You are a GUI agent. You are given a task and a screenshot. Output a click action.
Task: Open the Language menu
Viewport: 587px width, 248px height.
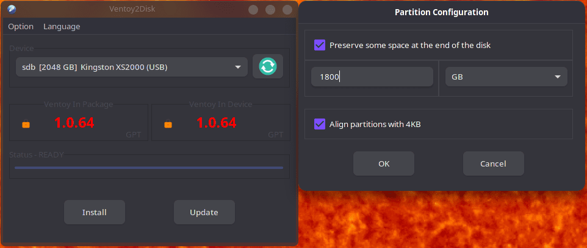[x=62, y=27]
